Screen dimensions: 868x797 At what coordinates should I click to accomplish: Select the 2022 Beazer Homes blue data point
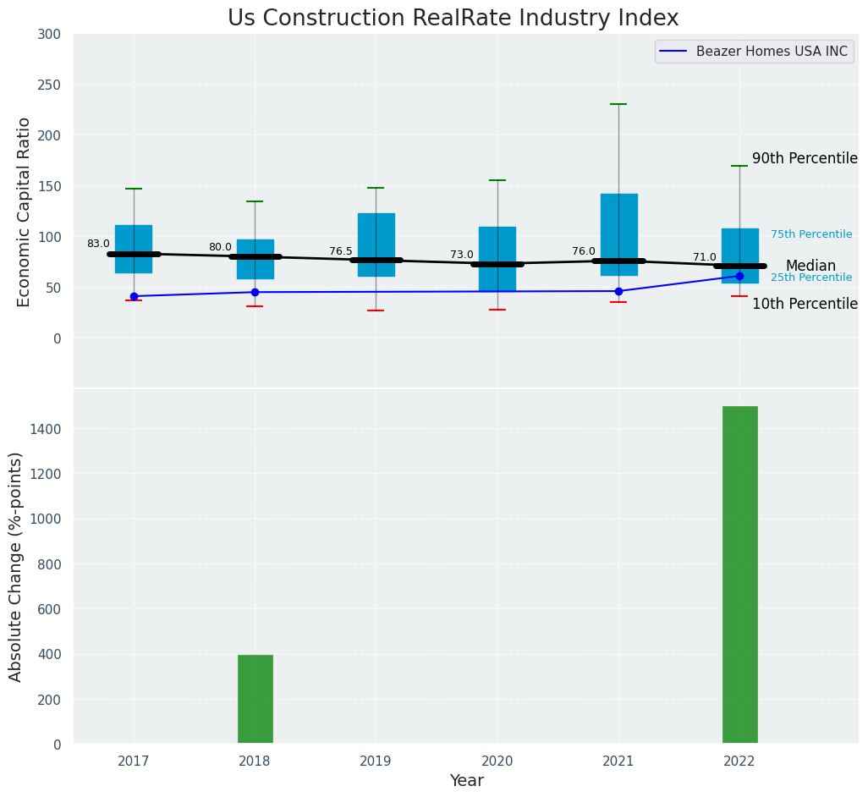[x=739, y=276]
